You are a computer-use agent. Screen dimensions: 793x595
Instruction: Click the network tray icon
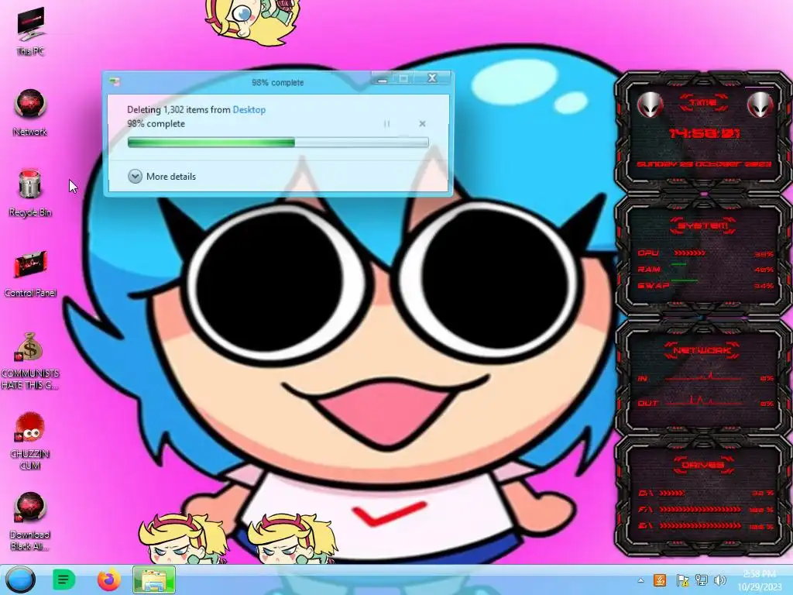(x=702, y=580)
